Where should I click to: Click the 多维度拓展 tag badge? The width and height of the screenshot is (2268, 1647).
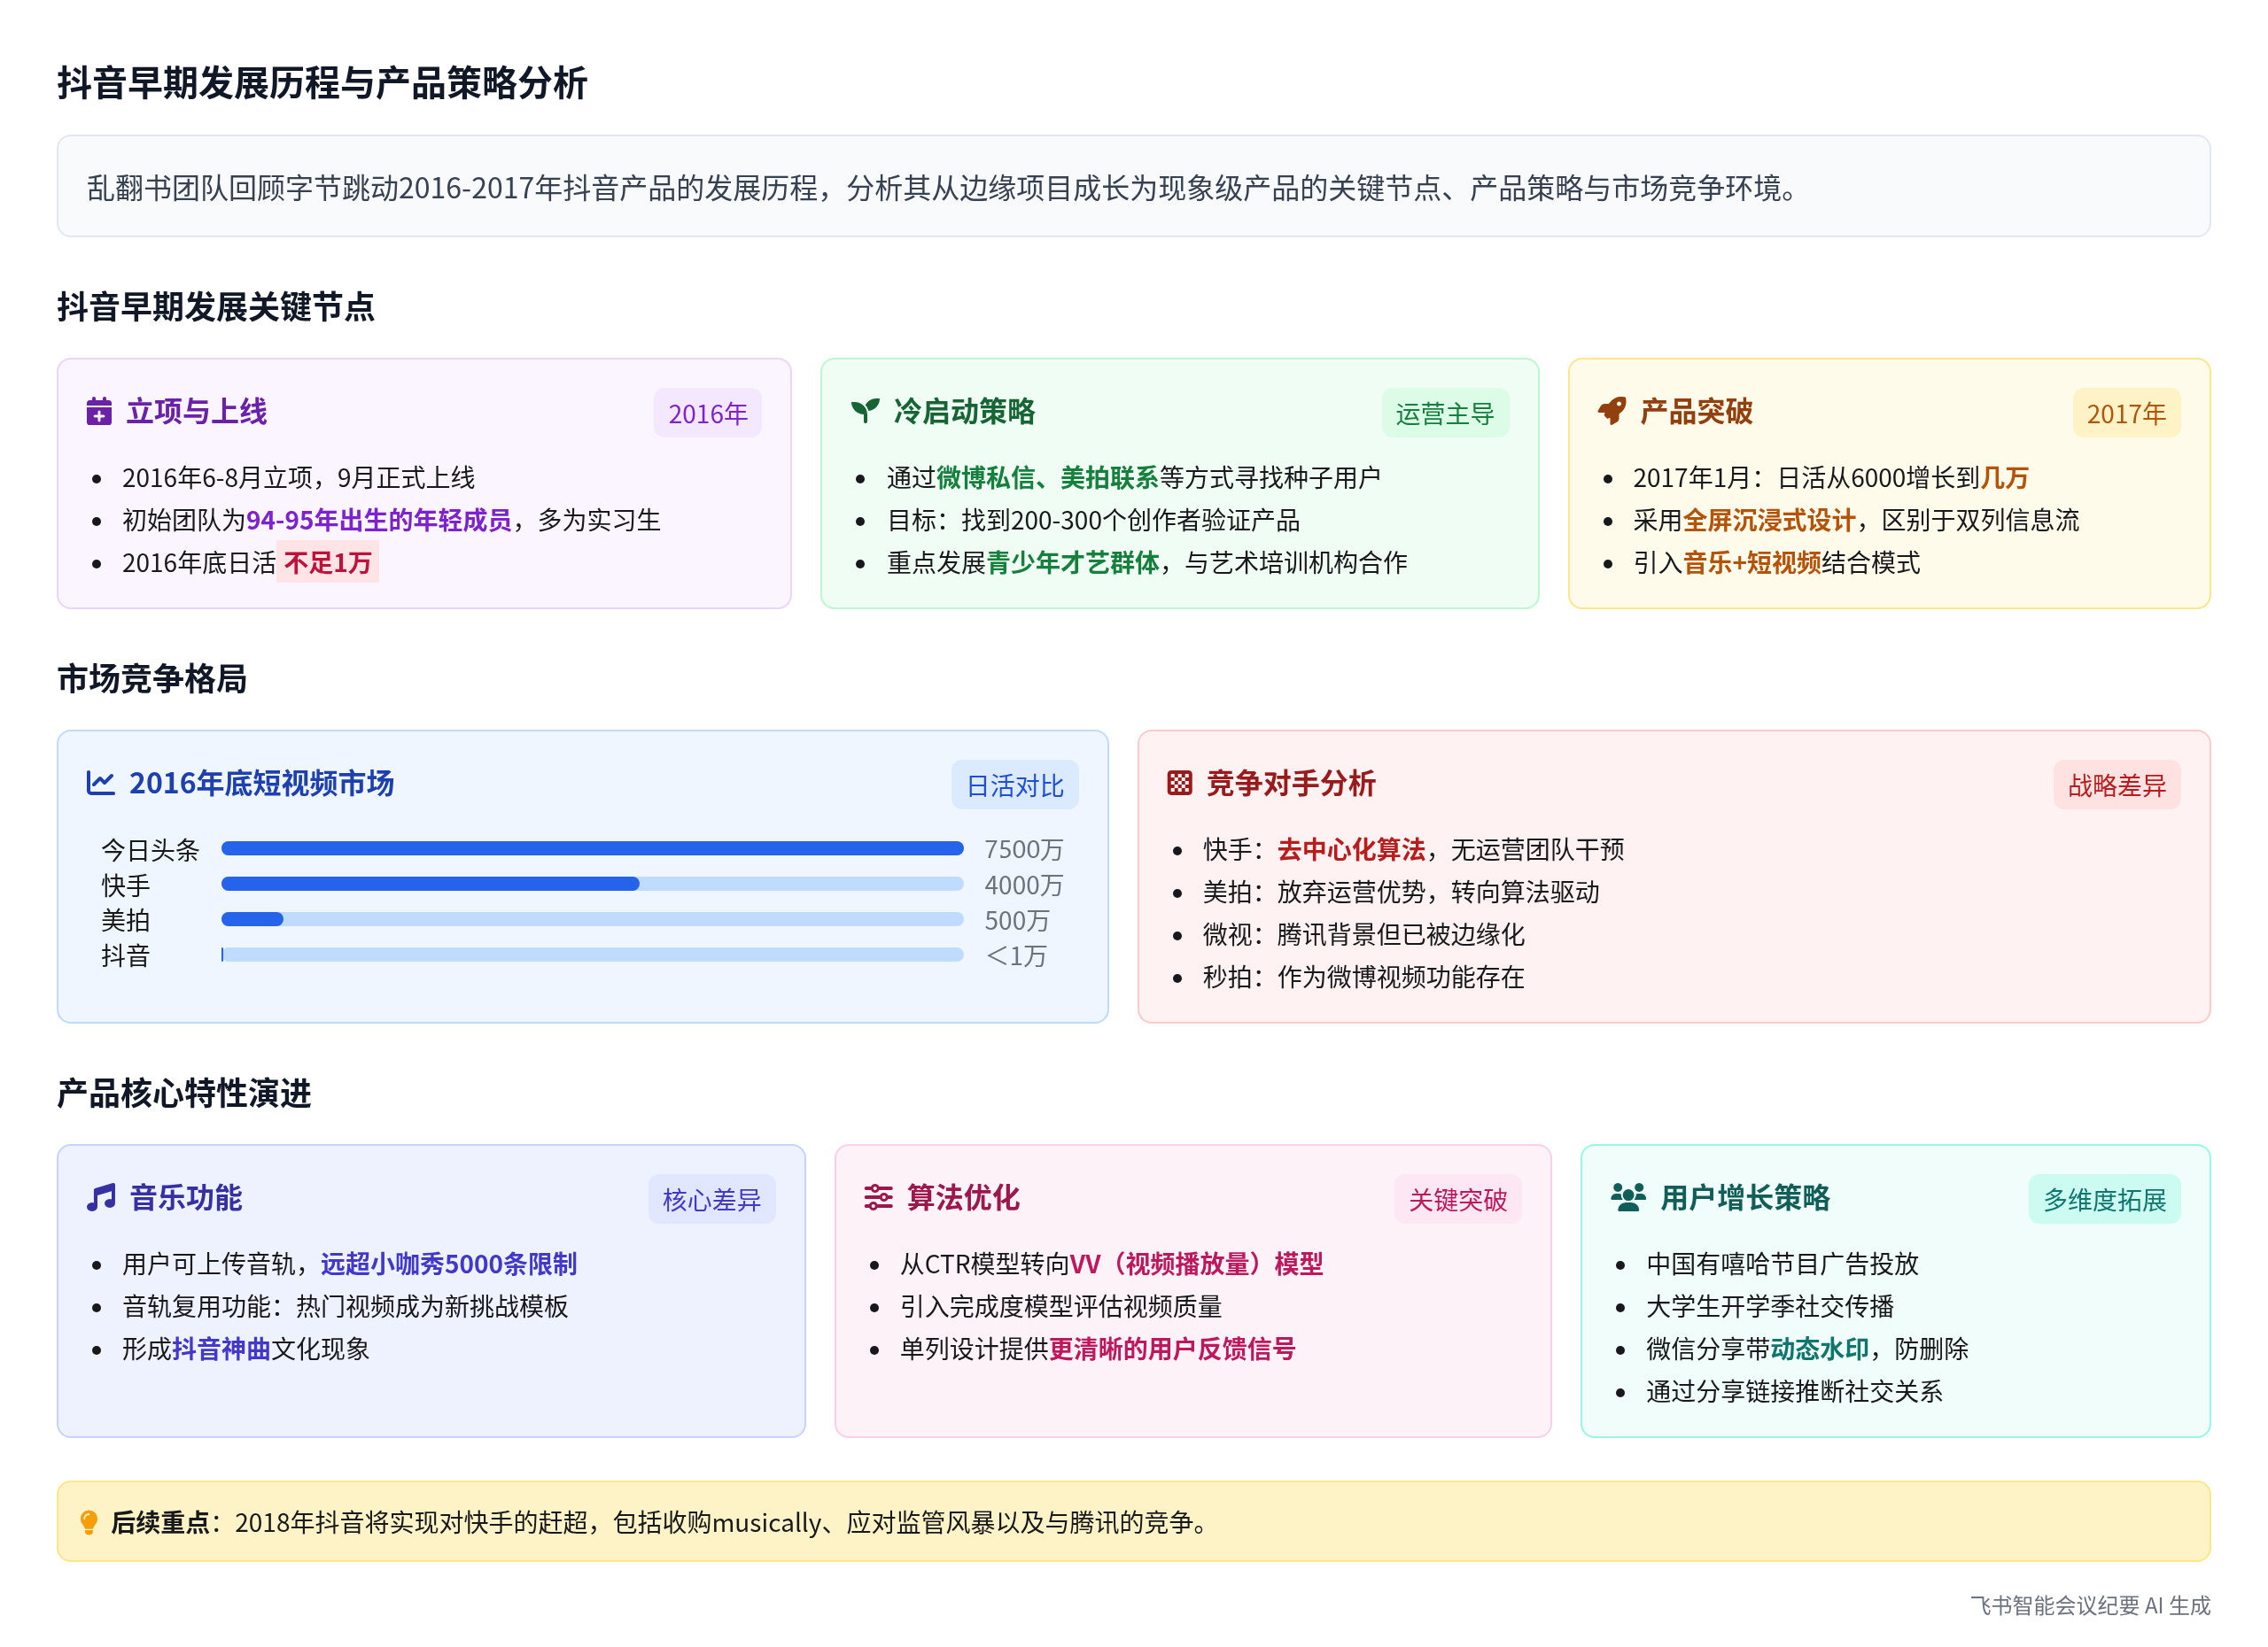click(2103, 1200)
